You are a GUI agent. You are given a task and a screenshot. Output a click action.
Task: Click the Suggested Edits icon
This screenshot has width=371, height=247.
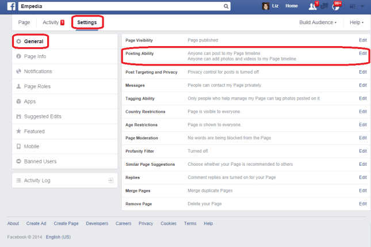tap(18, 116)
